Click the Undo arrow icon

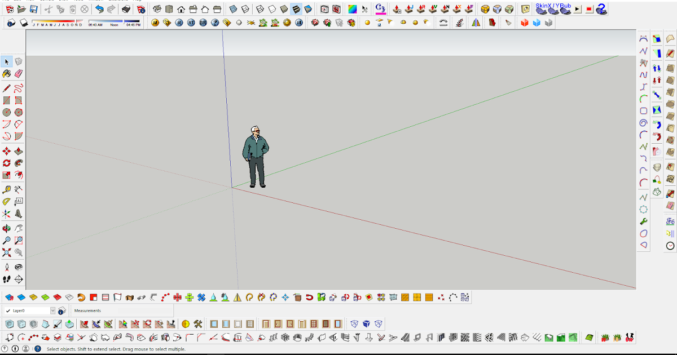[99, 9]
